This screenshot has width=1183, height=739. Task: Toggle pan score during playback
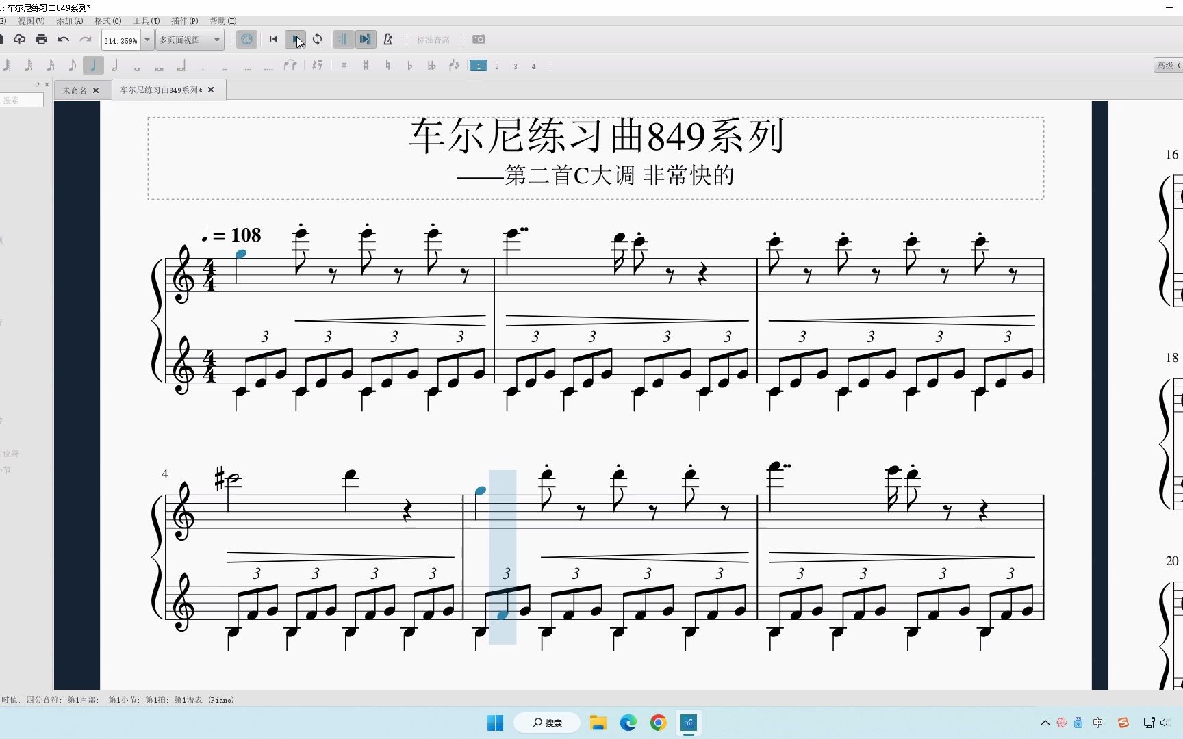pyautogui.click(x=366, y=39)
